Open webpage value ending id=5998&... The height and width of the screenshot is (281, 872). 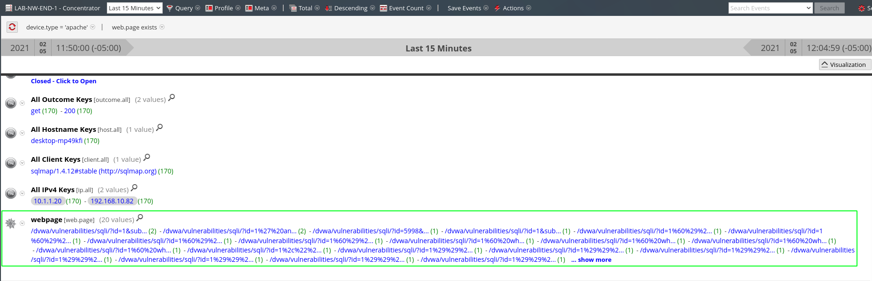[x=371, y=231]
